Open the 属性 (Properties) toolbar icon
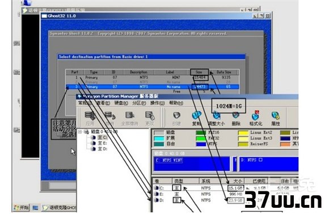 276,118
